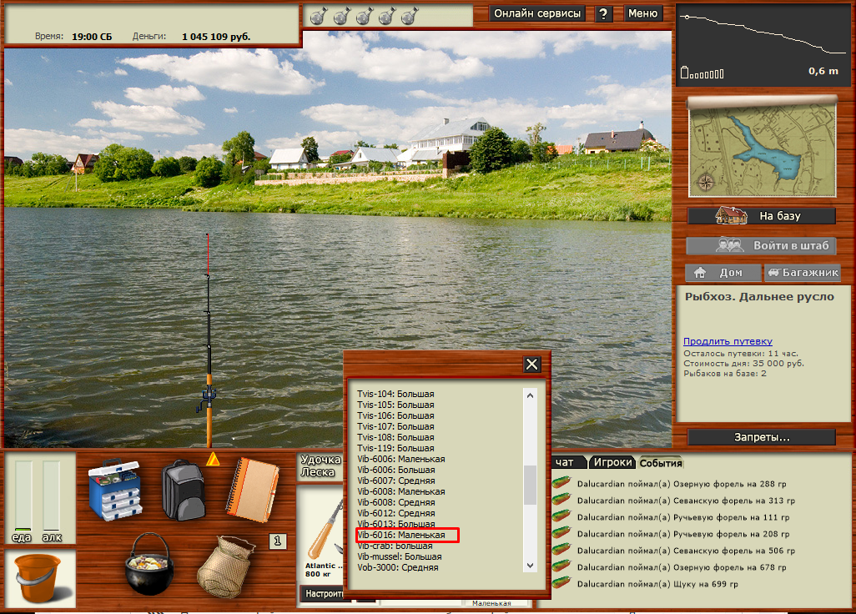Viewport: 856px width, 614px height.
Task: Select Vib-6008: Средняя in the list
Action: [x=396, y=503]
